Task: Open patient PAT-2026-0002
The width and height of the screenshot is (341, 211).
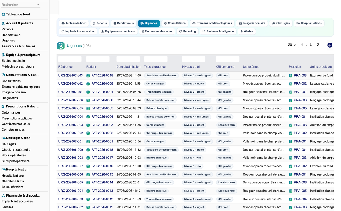Action: coord(102,133)
